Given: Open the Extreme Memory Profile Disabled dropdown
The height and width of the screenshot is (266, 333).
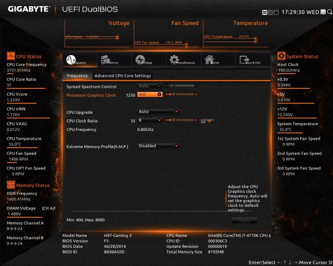Looking at the screenshot, I should [x=158, y=146].
